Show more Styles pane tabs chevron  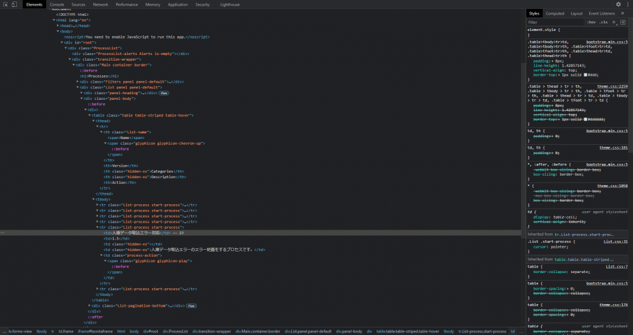[x=622, y=13]
